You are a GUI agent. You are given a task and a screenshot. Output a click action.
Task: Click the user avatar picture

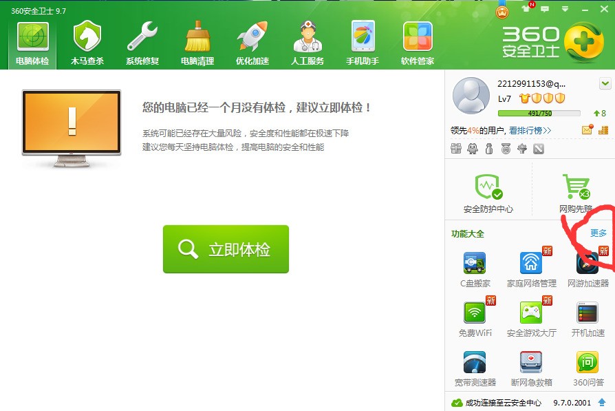click(471, 96)
